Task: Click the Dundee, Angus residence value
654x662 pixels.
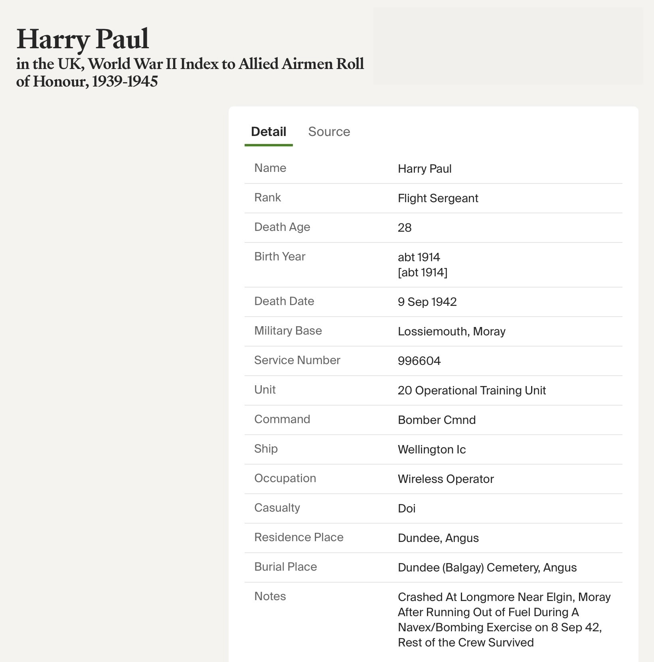Action: tap(438, 538)
